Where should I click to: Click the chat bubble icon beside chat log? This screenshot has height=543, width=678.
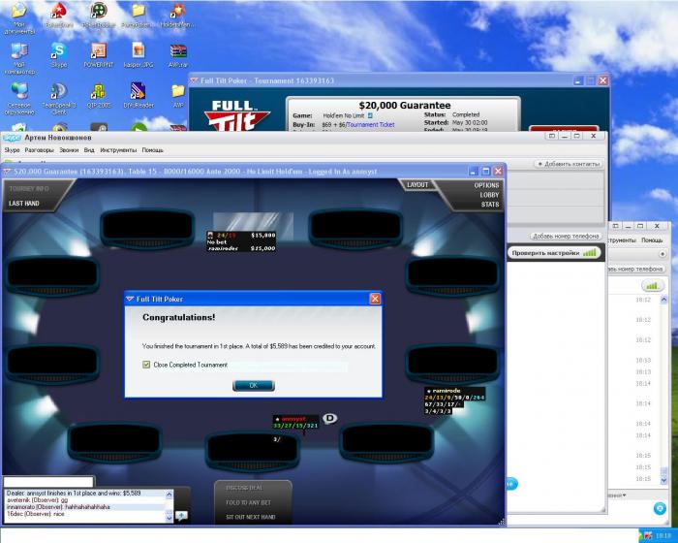(x=181, y=515)
